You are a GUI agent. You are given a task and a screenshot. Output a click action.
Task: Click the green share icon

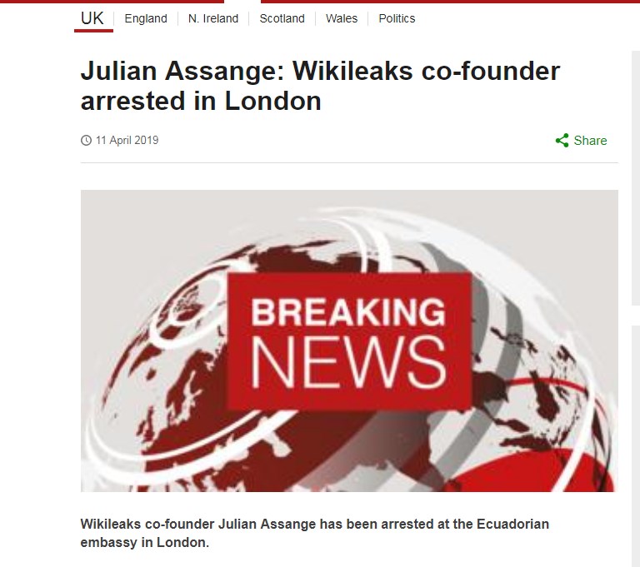[x=562, y=141]
